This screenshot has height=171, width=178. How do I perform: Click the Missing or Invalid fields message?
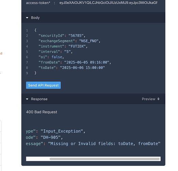click(104, 144)
